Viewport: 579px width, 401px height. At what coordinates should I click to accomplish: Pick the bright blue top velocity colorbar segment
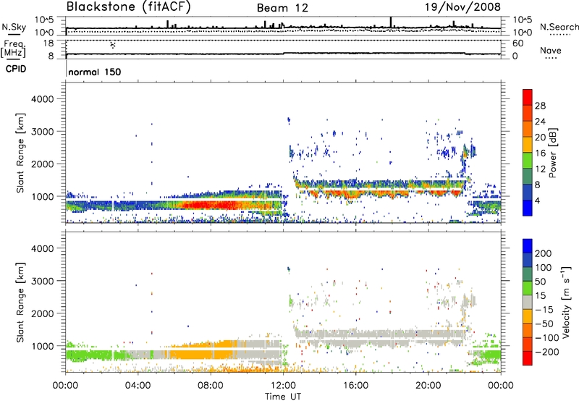[528, 246]
